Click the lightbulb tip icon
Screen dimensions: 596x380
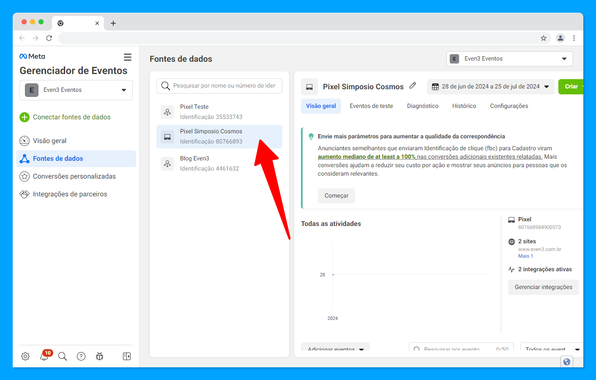click(x=311, y=137)
